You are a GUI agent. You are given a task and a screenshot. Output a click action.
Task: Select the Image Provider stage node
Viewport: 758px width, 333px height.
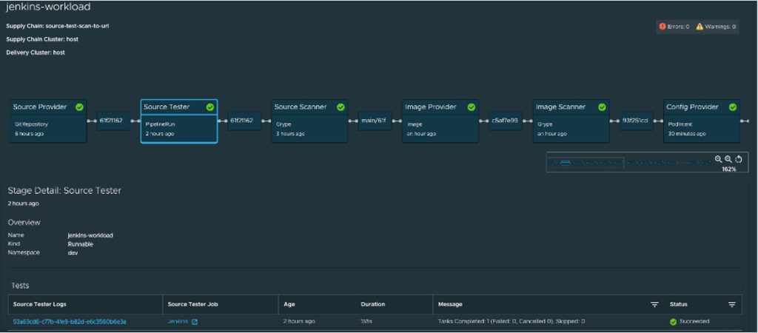click(440, 121)
